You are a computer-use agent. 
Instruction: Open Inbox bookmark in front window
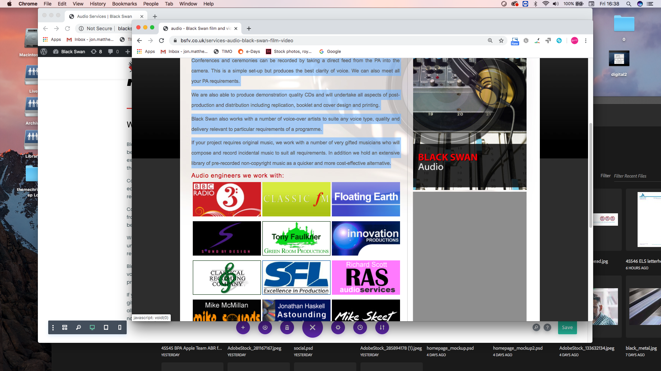tap(184, 52)
